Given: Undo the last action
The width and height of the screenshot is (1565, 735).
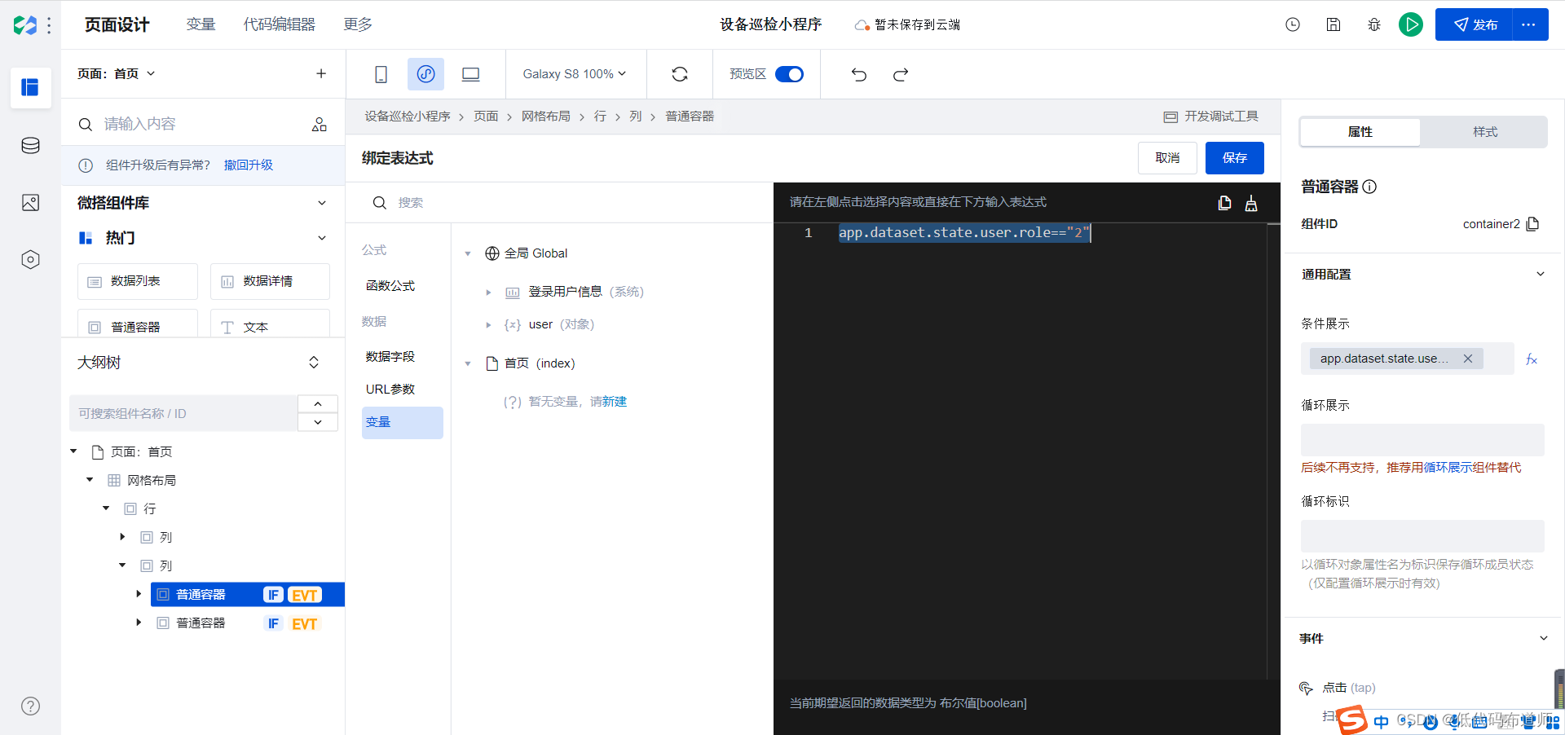Looking at the screenshot, I should (x=859, y=74).
